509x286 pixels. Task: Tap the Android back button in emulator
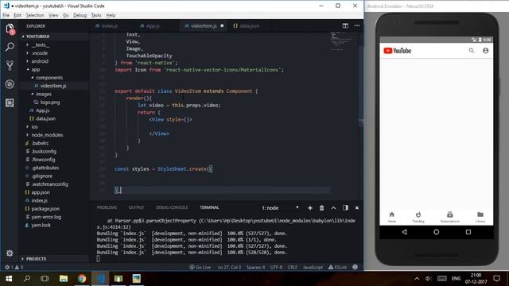pyautogui.click(x=405, y=232)
